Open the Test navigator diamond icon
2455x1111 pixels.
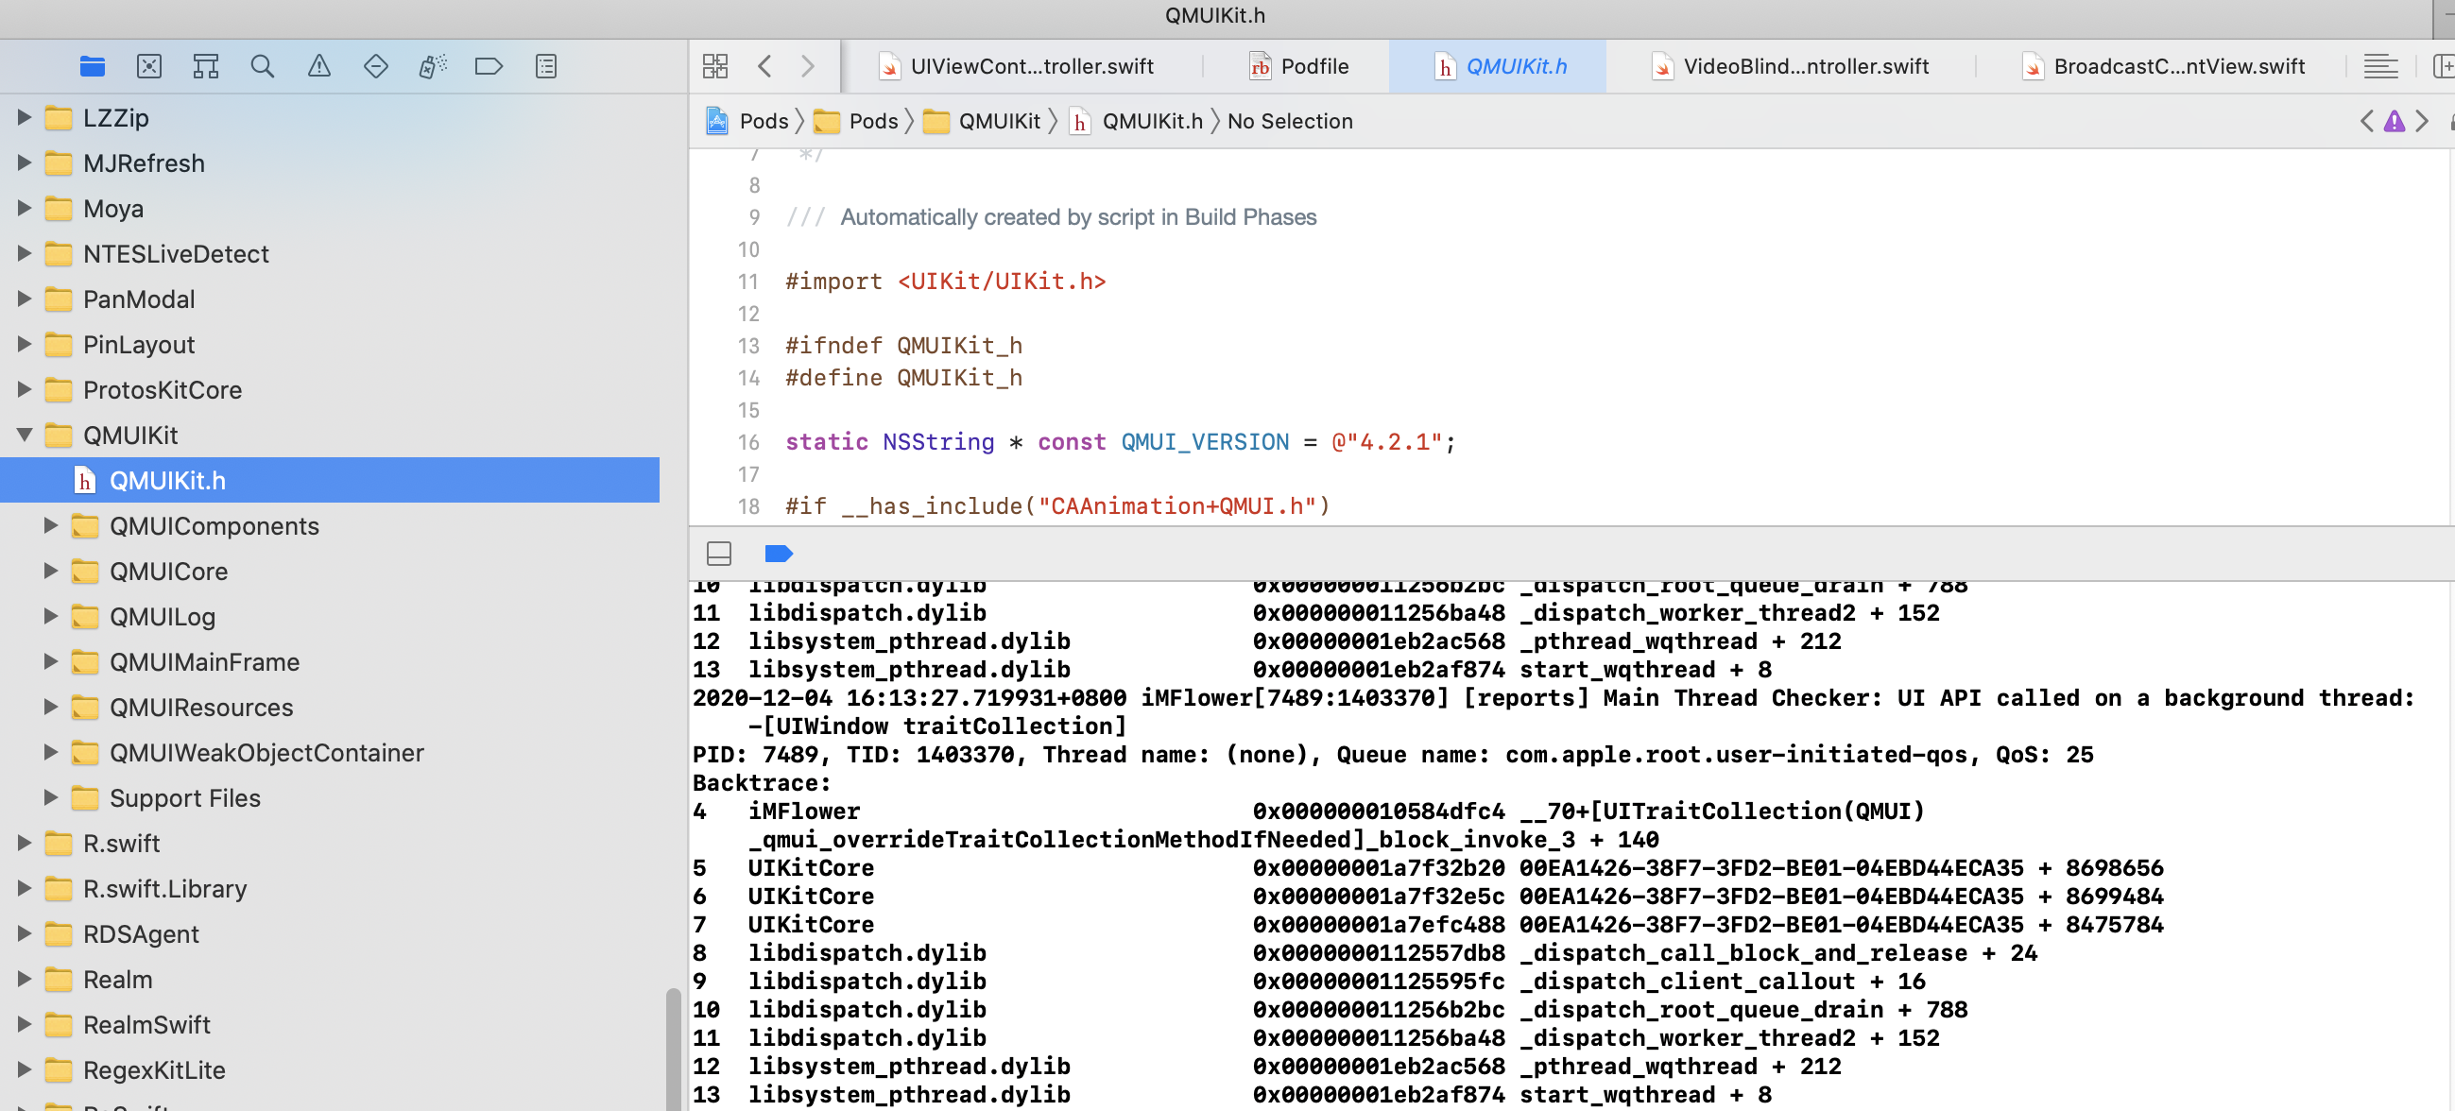pyautogui.click(x=375, y=66)
